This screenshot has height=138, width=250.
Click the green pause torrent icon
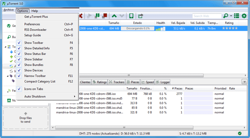[97, 16]
